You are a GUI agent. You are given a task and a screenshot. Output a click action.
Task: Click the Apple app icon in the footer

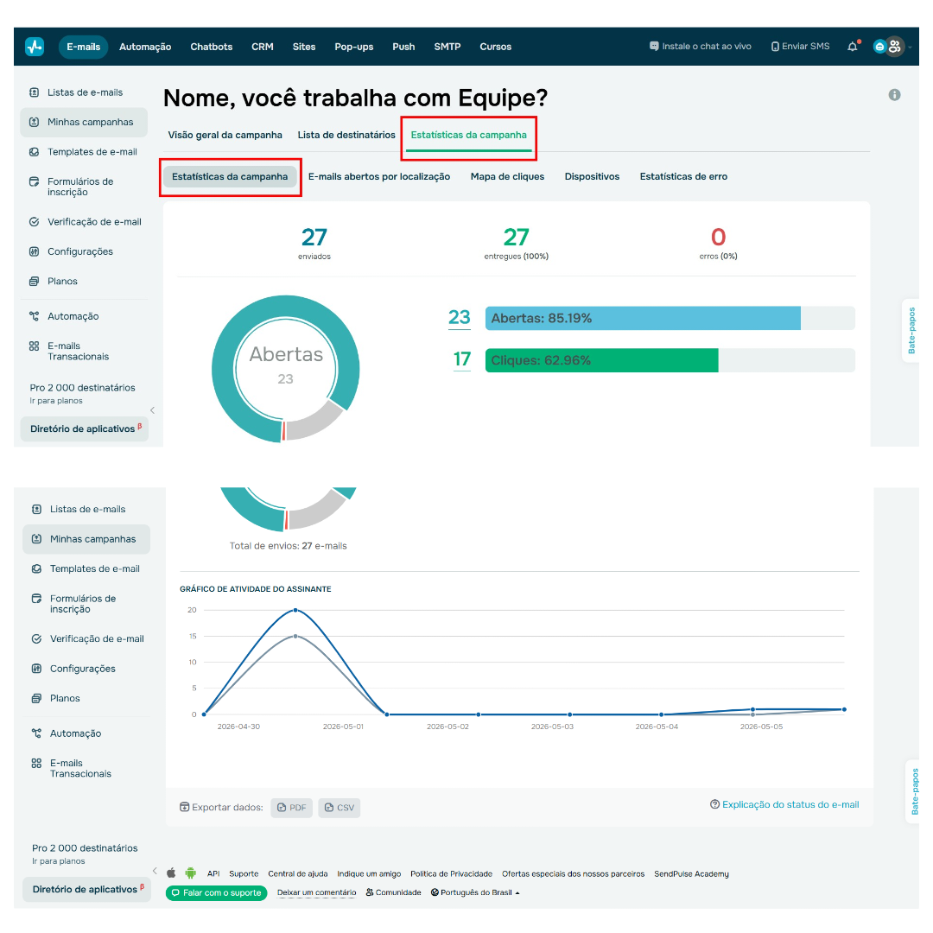[x=171, y=873]
